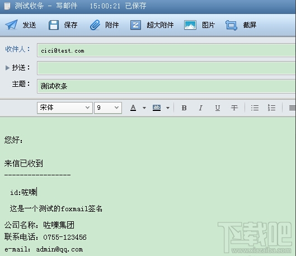The height and width of the screenshot is (256, 296).
Task: Toggle italic formatting
Action: pyautogui.click(x=201, y=108)
